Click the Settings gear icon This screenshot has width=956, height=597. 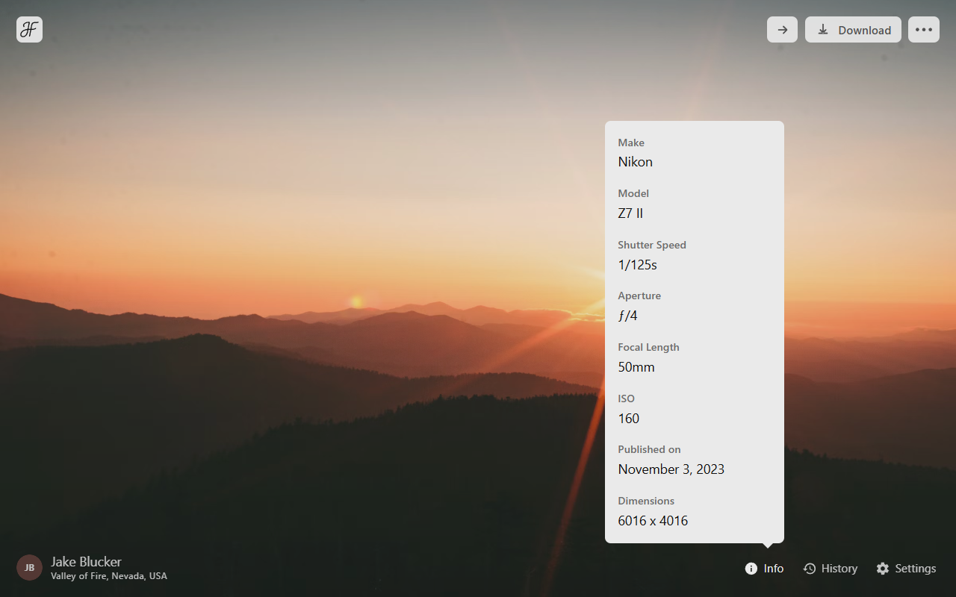[x=883, y=569]
